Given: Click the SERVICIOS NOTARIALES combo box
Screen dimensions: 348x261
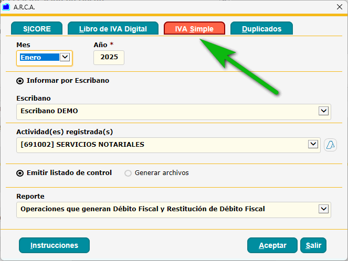Looking at the screenshot, I should coord(168,145).
